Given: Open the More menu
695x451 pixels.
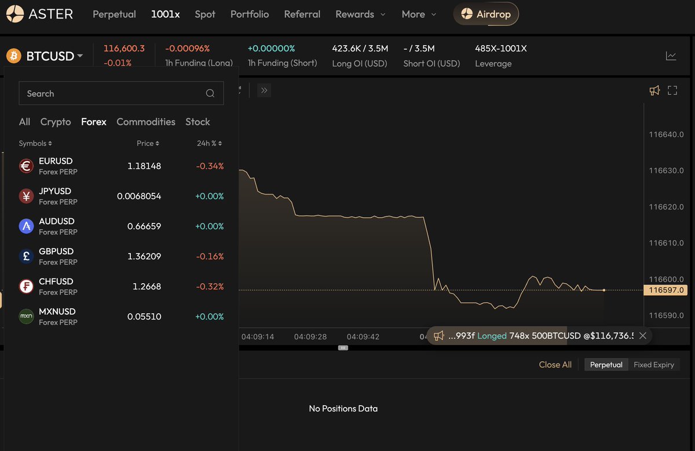Looking at the screenshot, I should click(418, 14).
